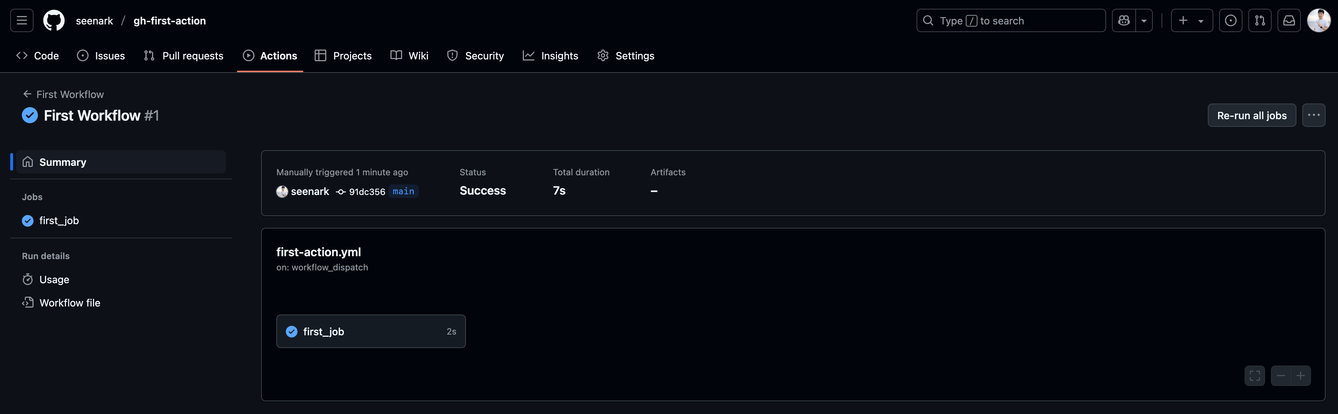
Task: Open the Insights tab
Action: click(551, 56)
